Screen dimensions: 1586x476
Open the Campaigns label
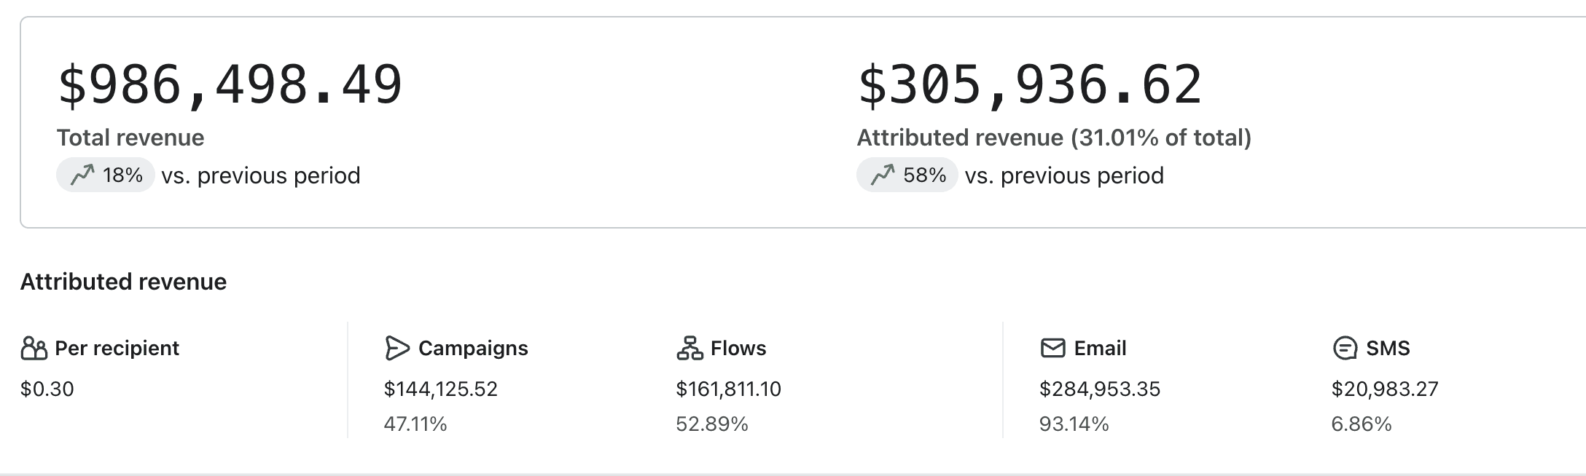(x=473, y=349)
